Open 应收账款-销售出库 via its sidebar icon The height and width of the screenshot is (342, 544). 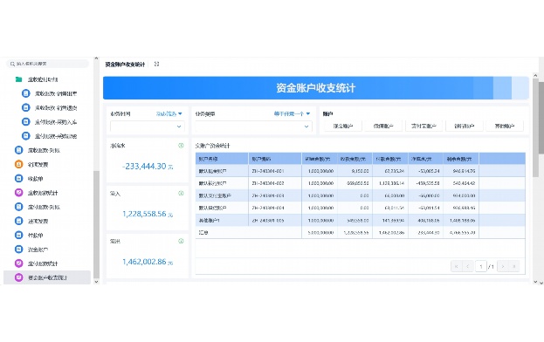pyautogui.click(x=26, y=93)
